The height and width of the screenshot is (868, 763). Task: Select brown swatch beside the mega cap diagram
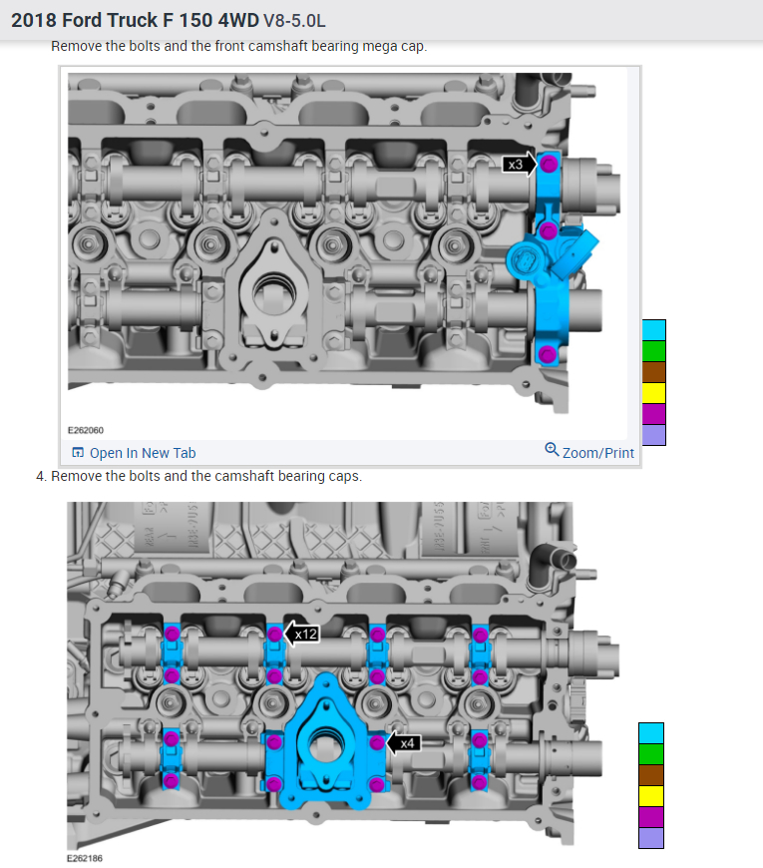click(654, 372)
